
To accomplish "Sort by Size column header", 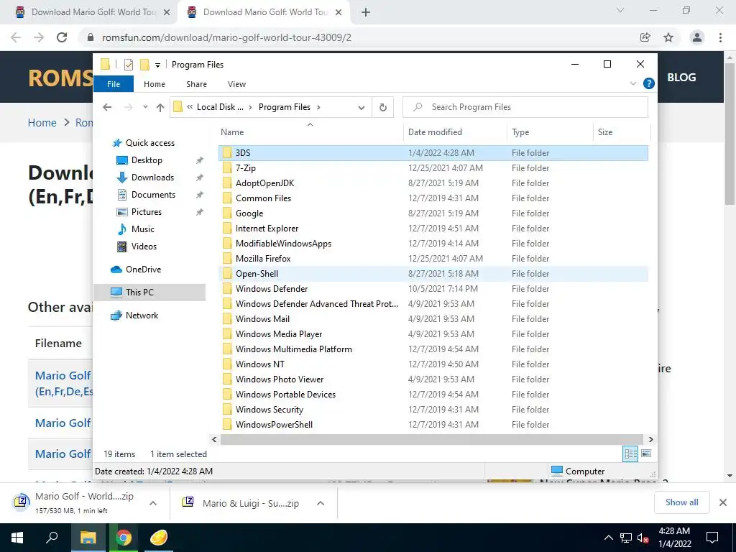I will tap(622, 132).
